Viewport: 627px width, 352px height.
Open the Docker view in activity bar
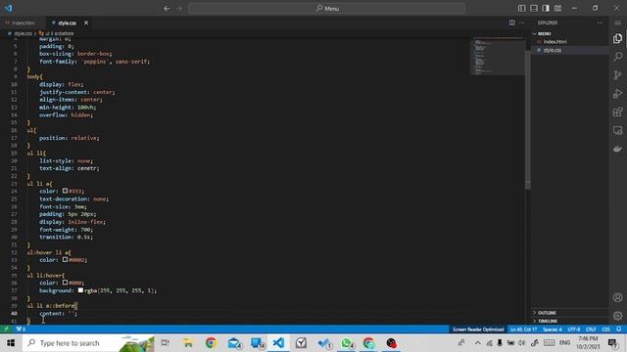coord(617,149)
